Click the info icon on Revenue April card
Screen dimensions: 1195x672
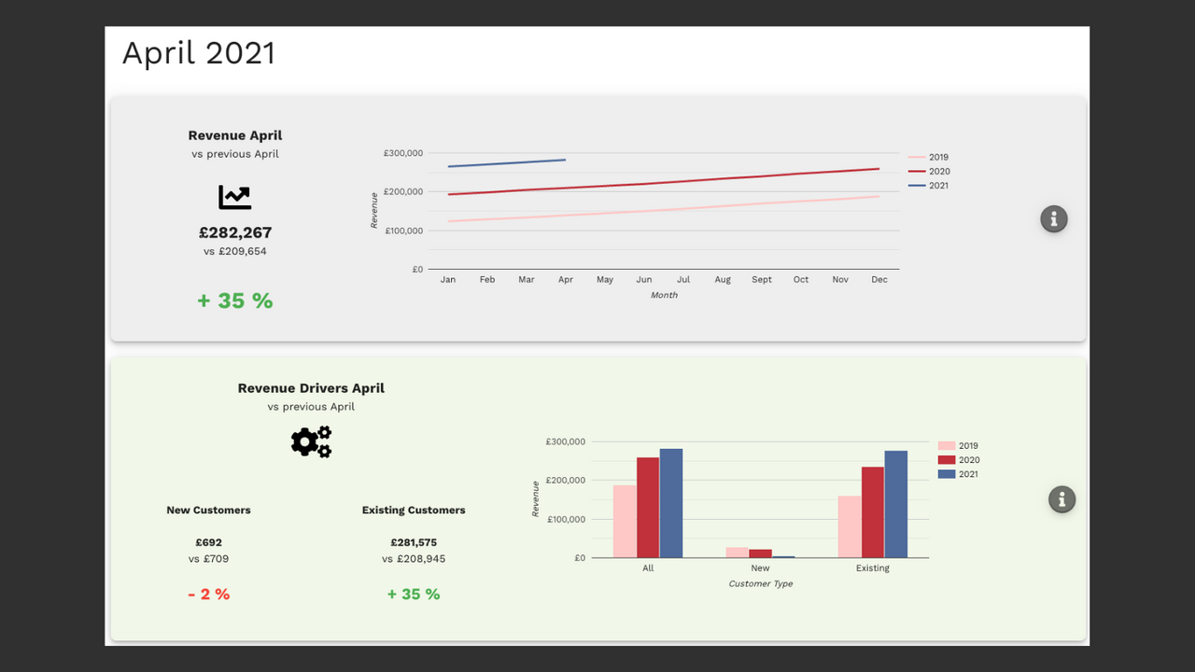[1054, 218]
